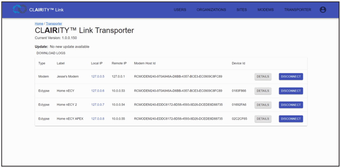Show DETAILS for Home nECY 2

point(263,105)
